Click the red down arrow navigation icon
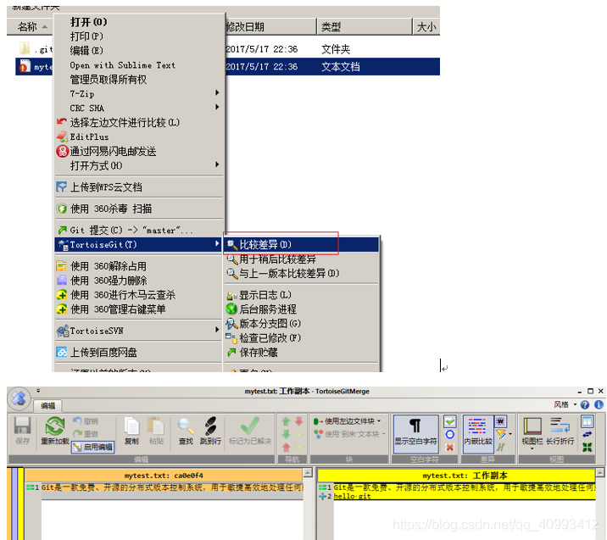This screenshot has height=540, width=607. pyautogui.click(x=299, y=421)
